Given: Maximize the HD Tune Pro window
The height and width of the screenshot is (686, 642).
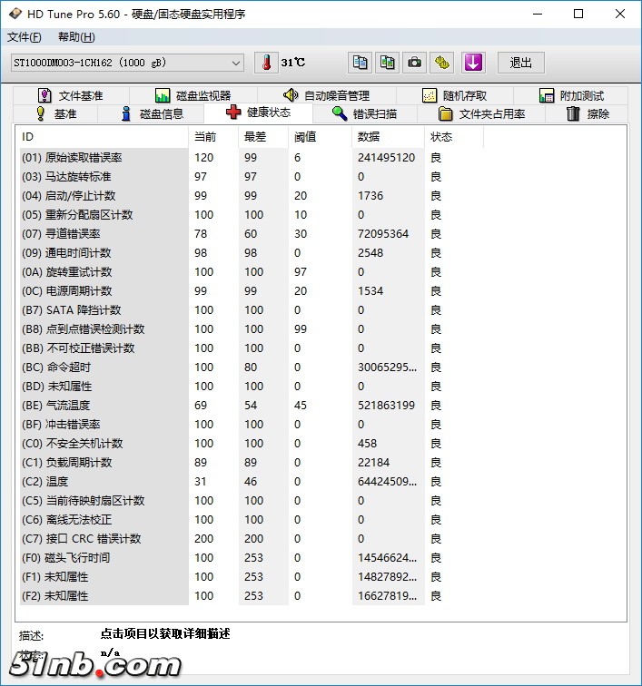Looking at the screenshot, I should [x=578, y=14].
